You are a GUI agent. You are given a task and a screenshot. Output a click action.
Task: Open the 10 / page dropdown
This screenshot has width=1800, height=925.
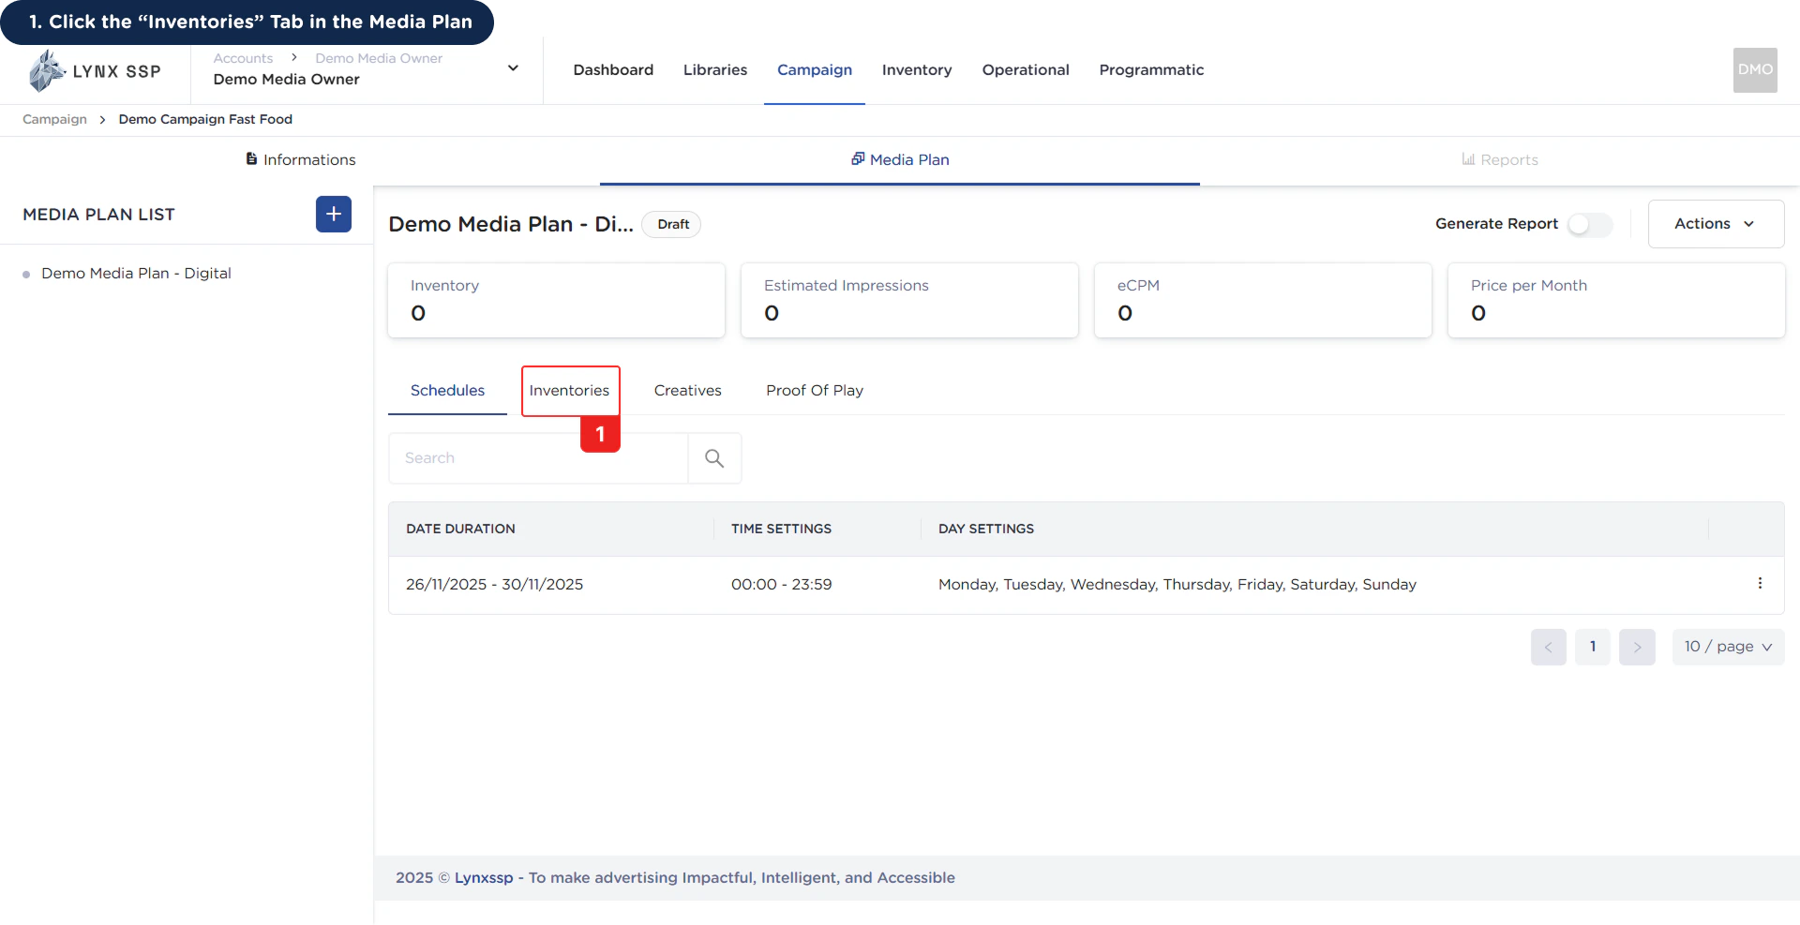(x=1728, y=647)
